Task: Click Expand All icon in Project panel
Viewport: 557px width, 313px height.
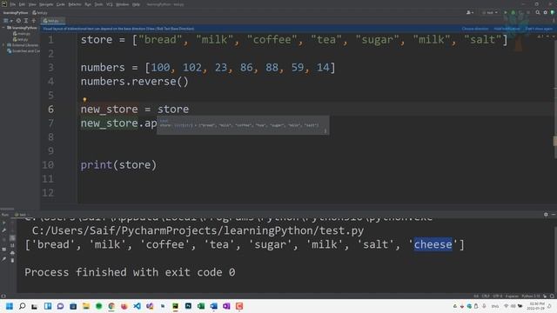Action: [26, 21]
